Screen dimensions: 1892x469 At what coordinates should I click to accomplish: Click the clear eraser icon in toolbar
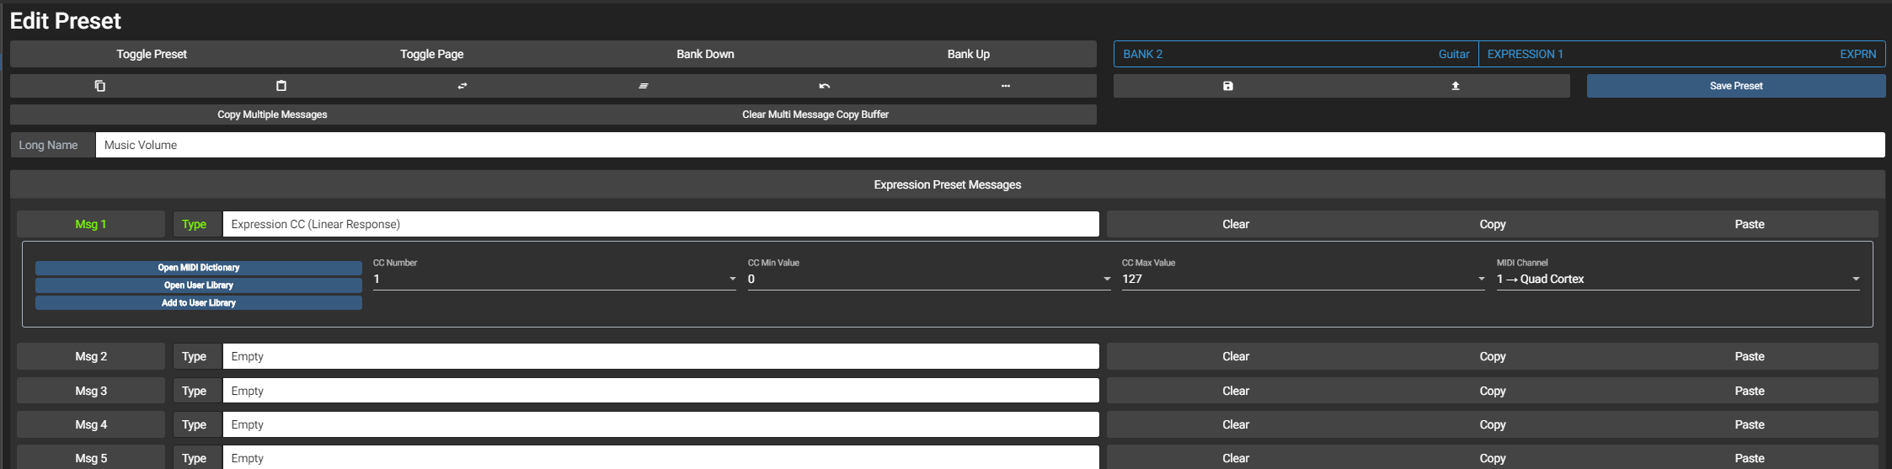click(644, 86)
